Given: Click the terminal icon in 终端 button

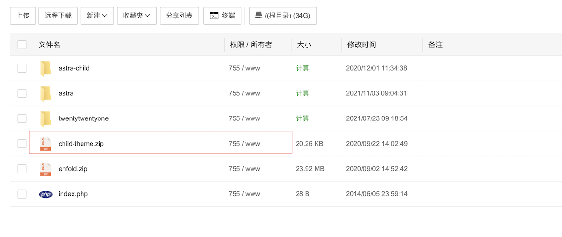Looking at the screenshot, I should (214, 16).
